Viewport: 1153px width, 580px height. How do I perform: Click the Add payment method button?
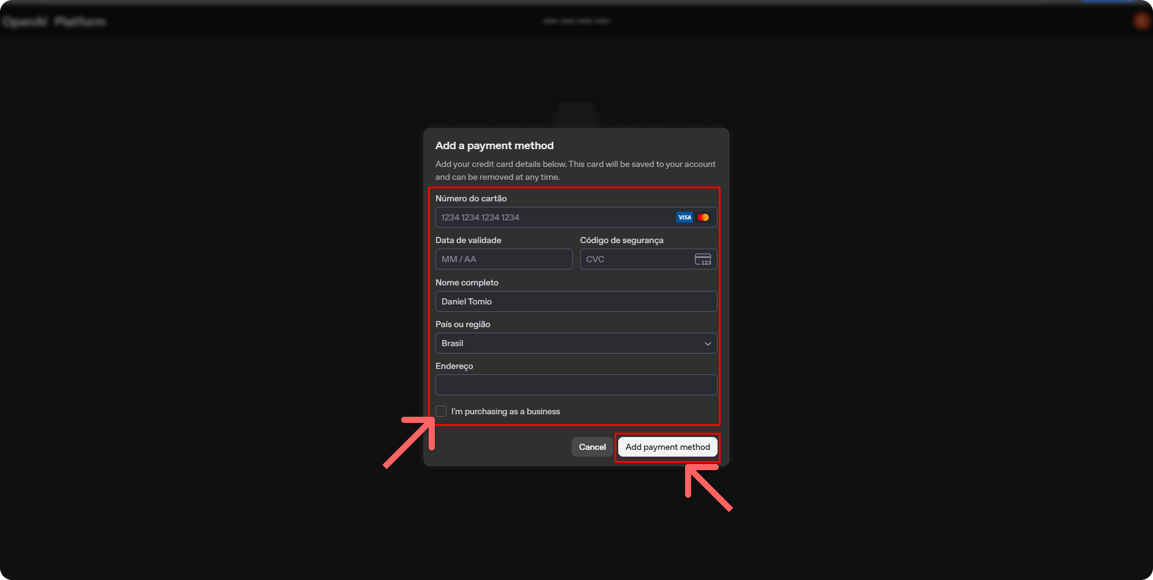(x=667, y=447)
